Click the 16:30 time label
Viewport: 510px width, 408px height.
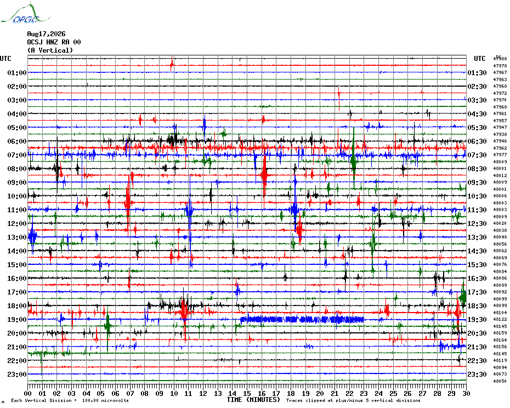pyautogui.click(x=477, y=278)
